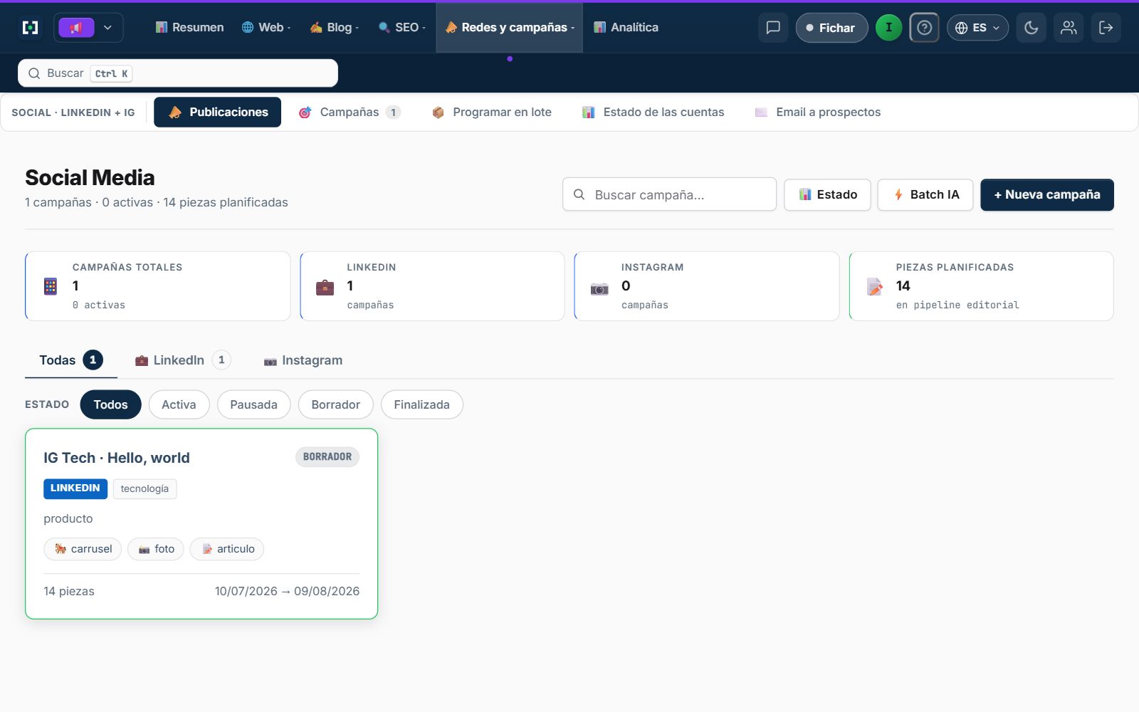This screenshot has width=1139, height=712.
Task: Open Estado de las cuentas tab
Action: (654, 112)
